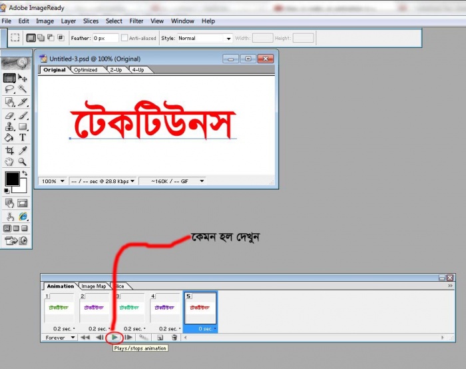The height and width of the screenshot is (369, 466).
Task: Select the Eyedropper tool
Action: tap(23, 151)
